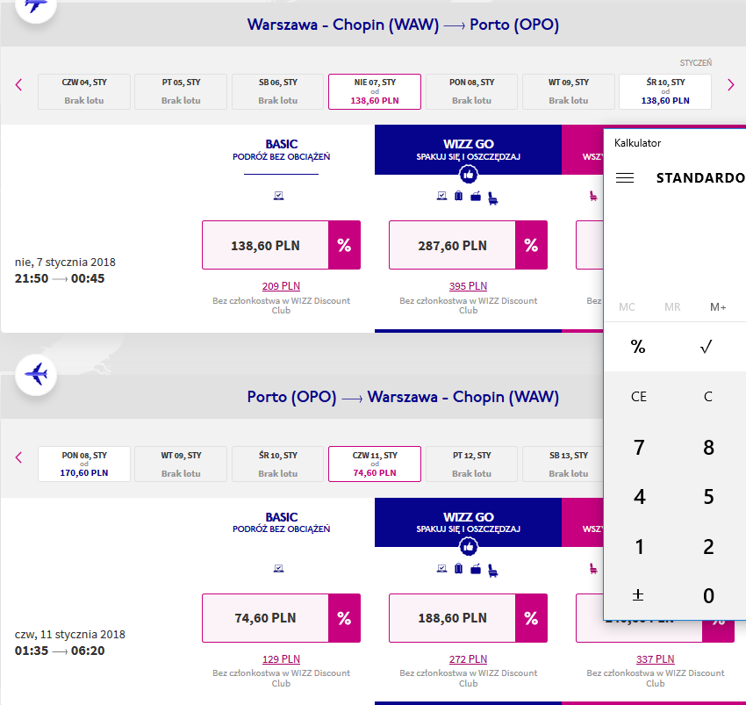Screen dimensions: 746x705
Task: Click the outbound flight time 21:50 to 00:45
Action: click(60, 278)
